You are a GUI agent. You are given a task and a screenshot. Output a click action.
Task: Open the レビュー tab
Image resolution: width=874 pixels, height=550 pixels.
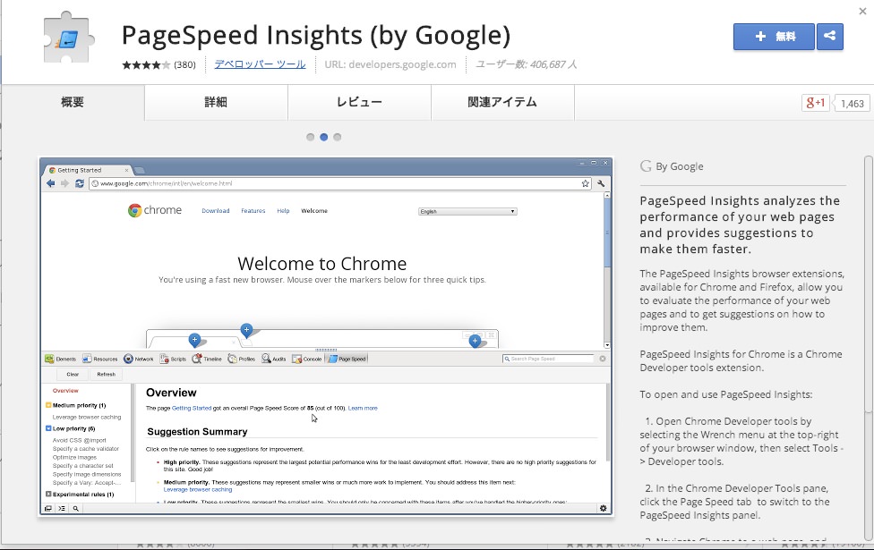pos(359,103)
